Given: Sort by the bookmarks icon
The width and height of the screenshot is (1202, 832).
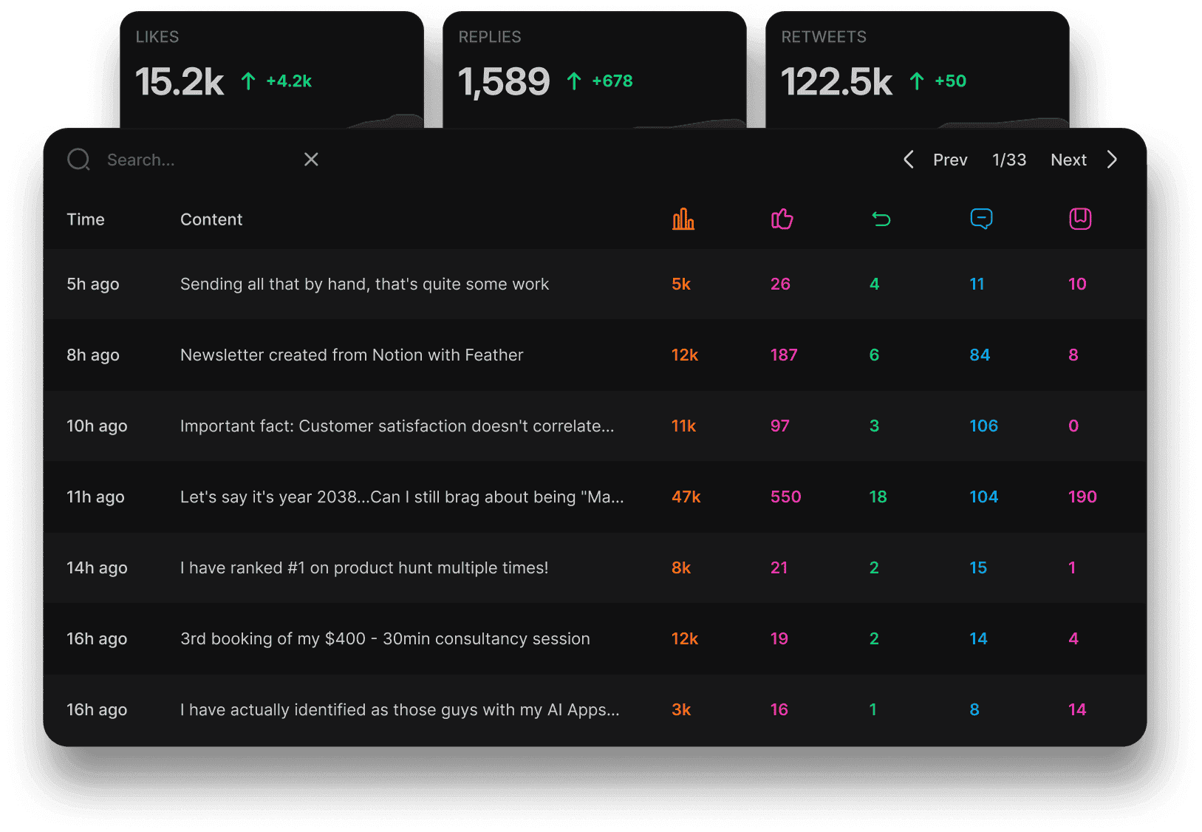Looking at the screenshot, I should (x=1080, y=219).
